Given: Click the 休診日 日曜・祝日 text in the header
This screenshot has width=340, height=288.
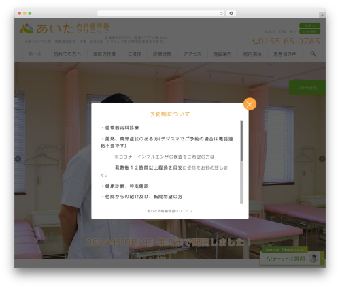Looking at the screenshot, I should [281, 32].
